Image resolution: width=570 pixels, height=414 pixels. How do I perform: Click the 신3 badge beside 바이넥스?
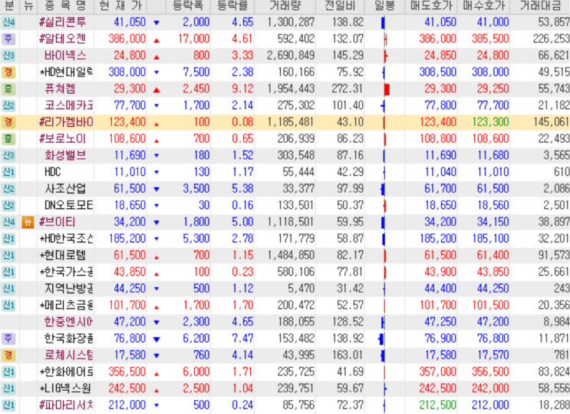point(8,56)
